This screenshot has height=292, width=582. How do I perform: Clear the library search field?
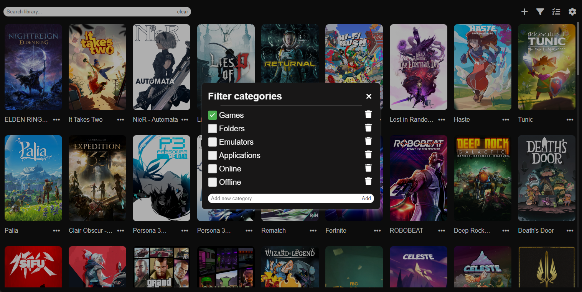pyautogui.click(x=183, y=11)
